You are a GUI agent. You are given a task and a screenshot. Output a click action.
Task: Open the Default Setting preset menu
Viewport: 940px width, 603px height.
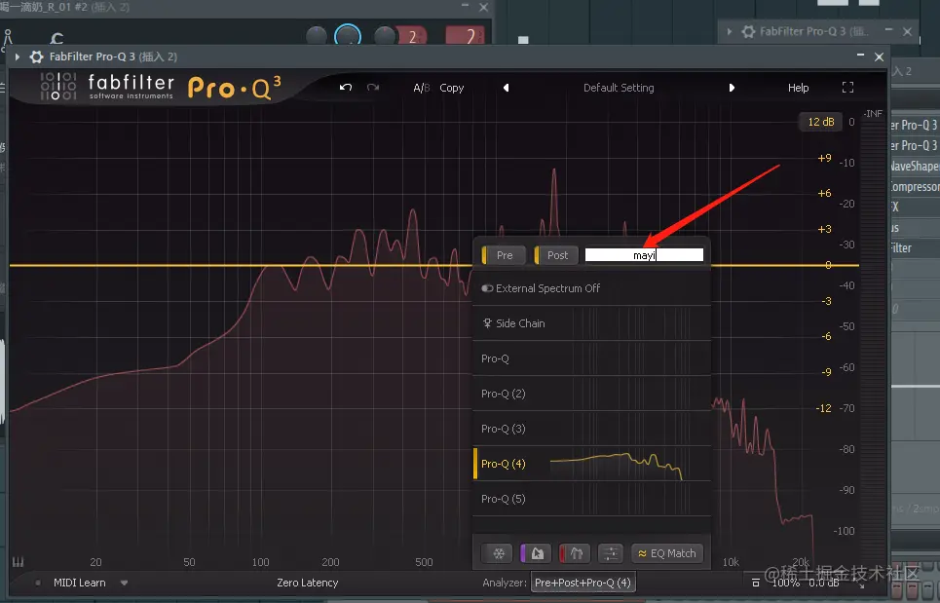619,88
